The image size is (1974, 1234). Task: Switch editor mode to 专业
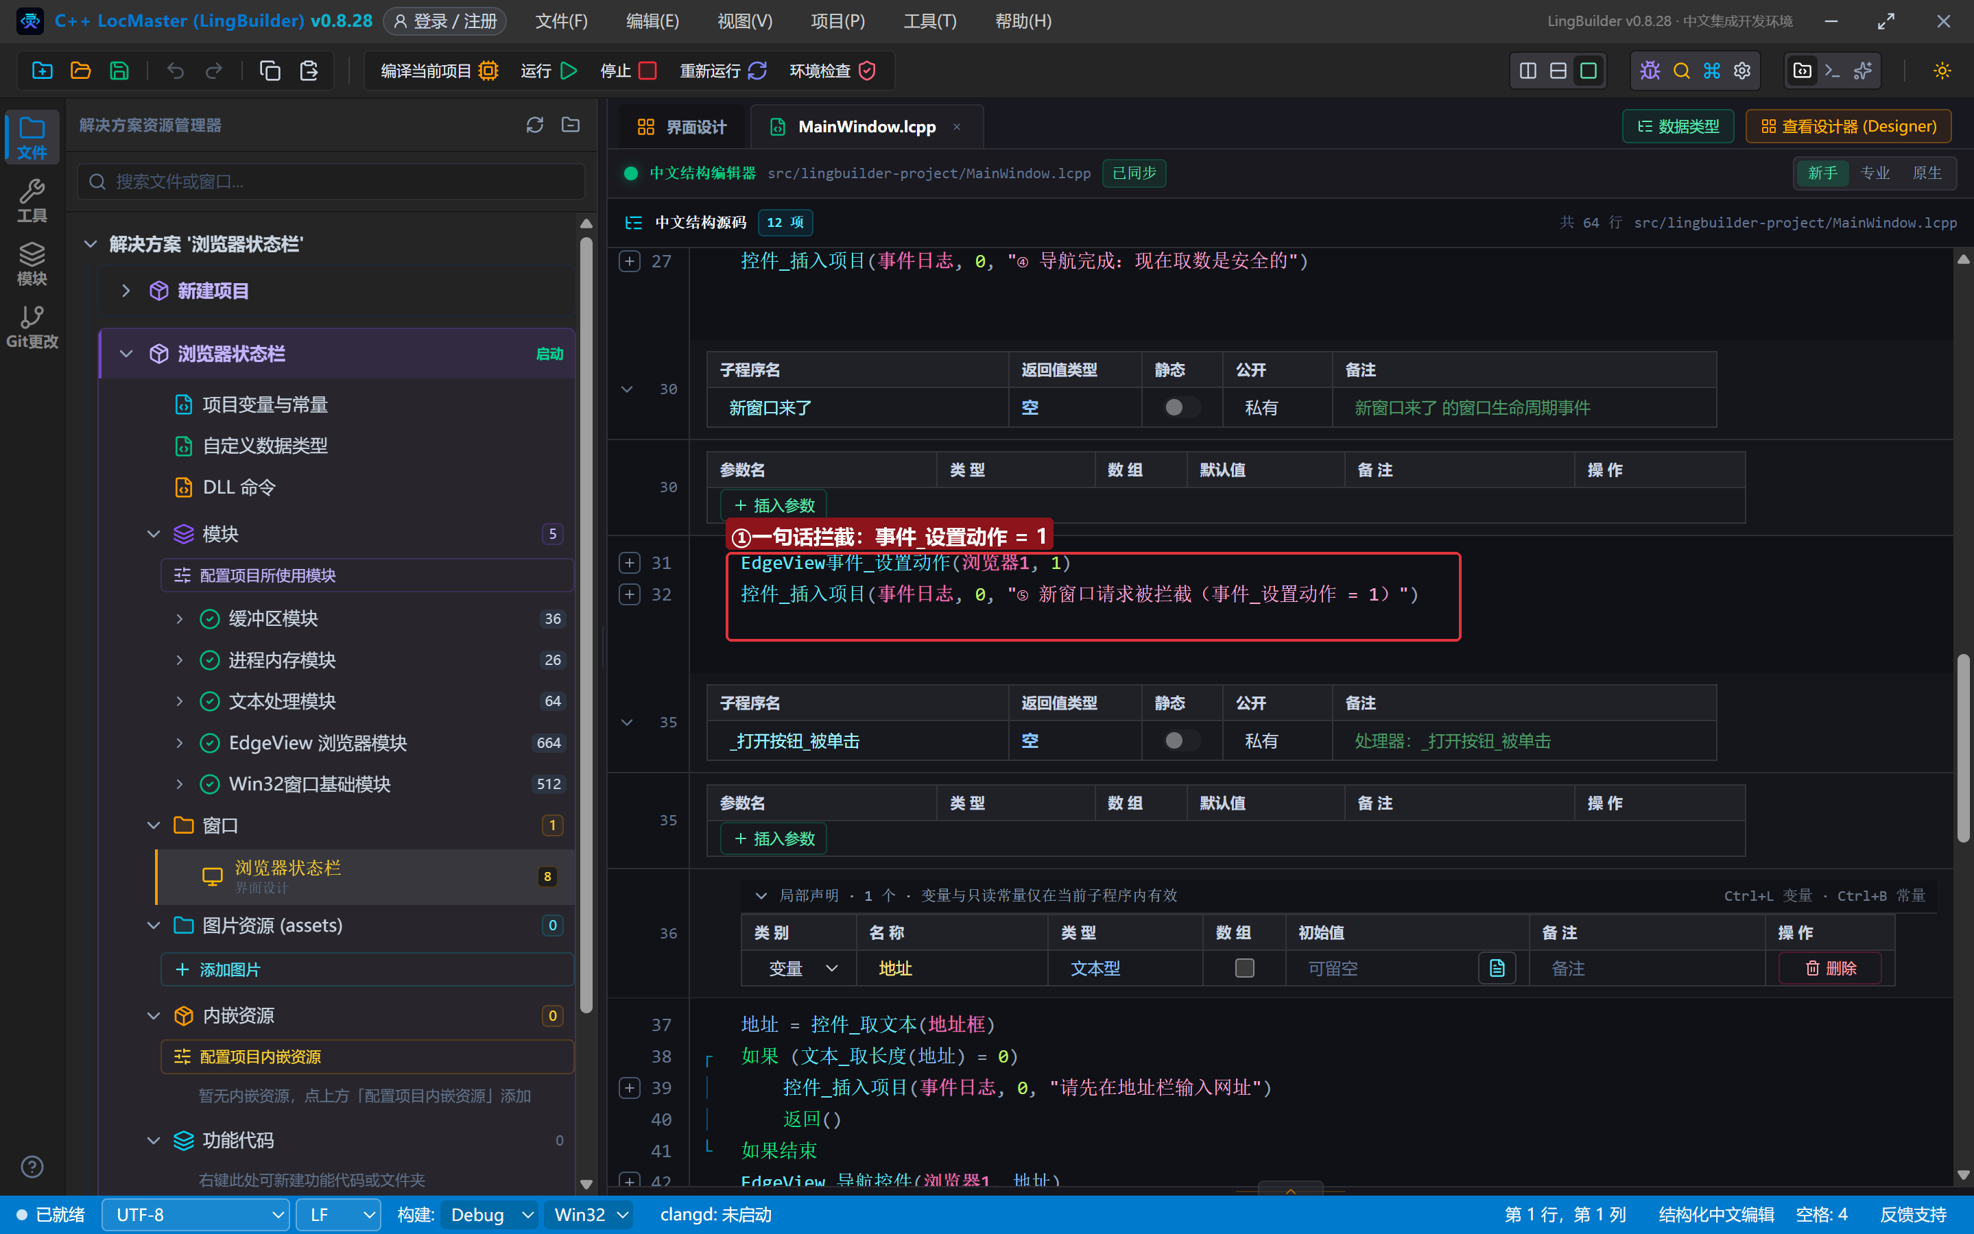[x=1875, y=173]
